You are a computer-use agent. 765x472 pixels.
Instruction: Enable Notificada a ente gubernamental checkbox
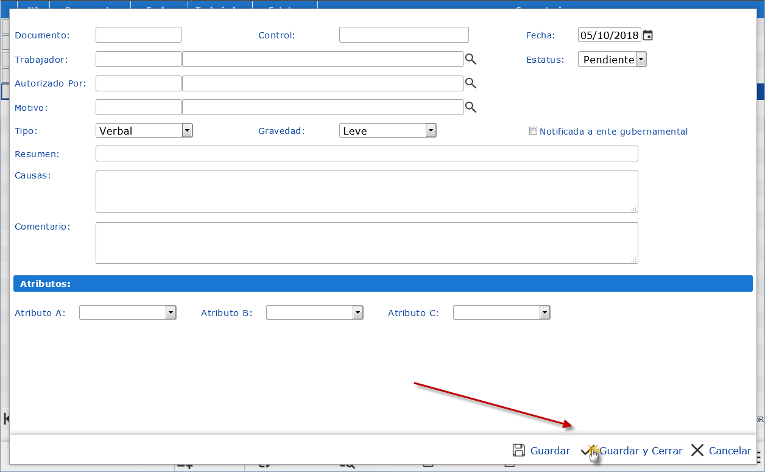[534, 131]
